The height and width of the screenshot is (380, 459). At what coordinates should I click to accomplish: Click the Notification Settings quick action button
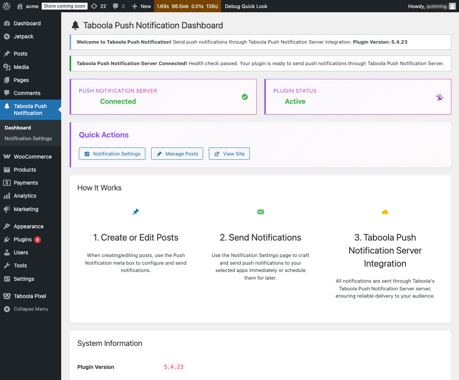tap(112, 154)
